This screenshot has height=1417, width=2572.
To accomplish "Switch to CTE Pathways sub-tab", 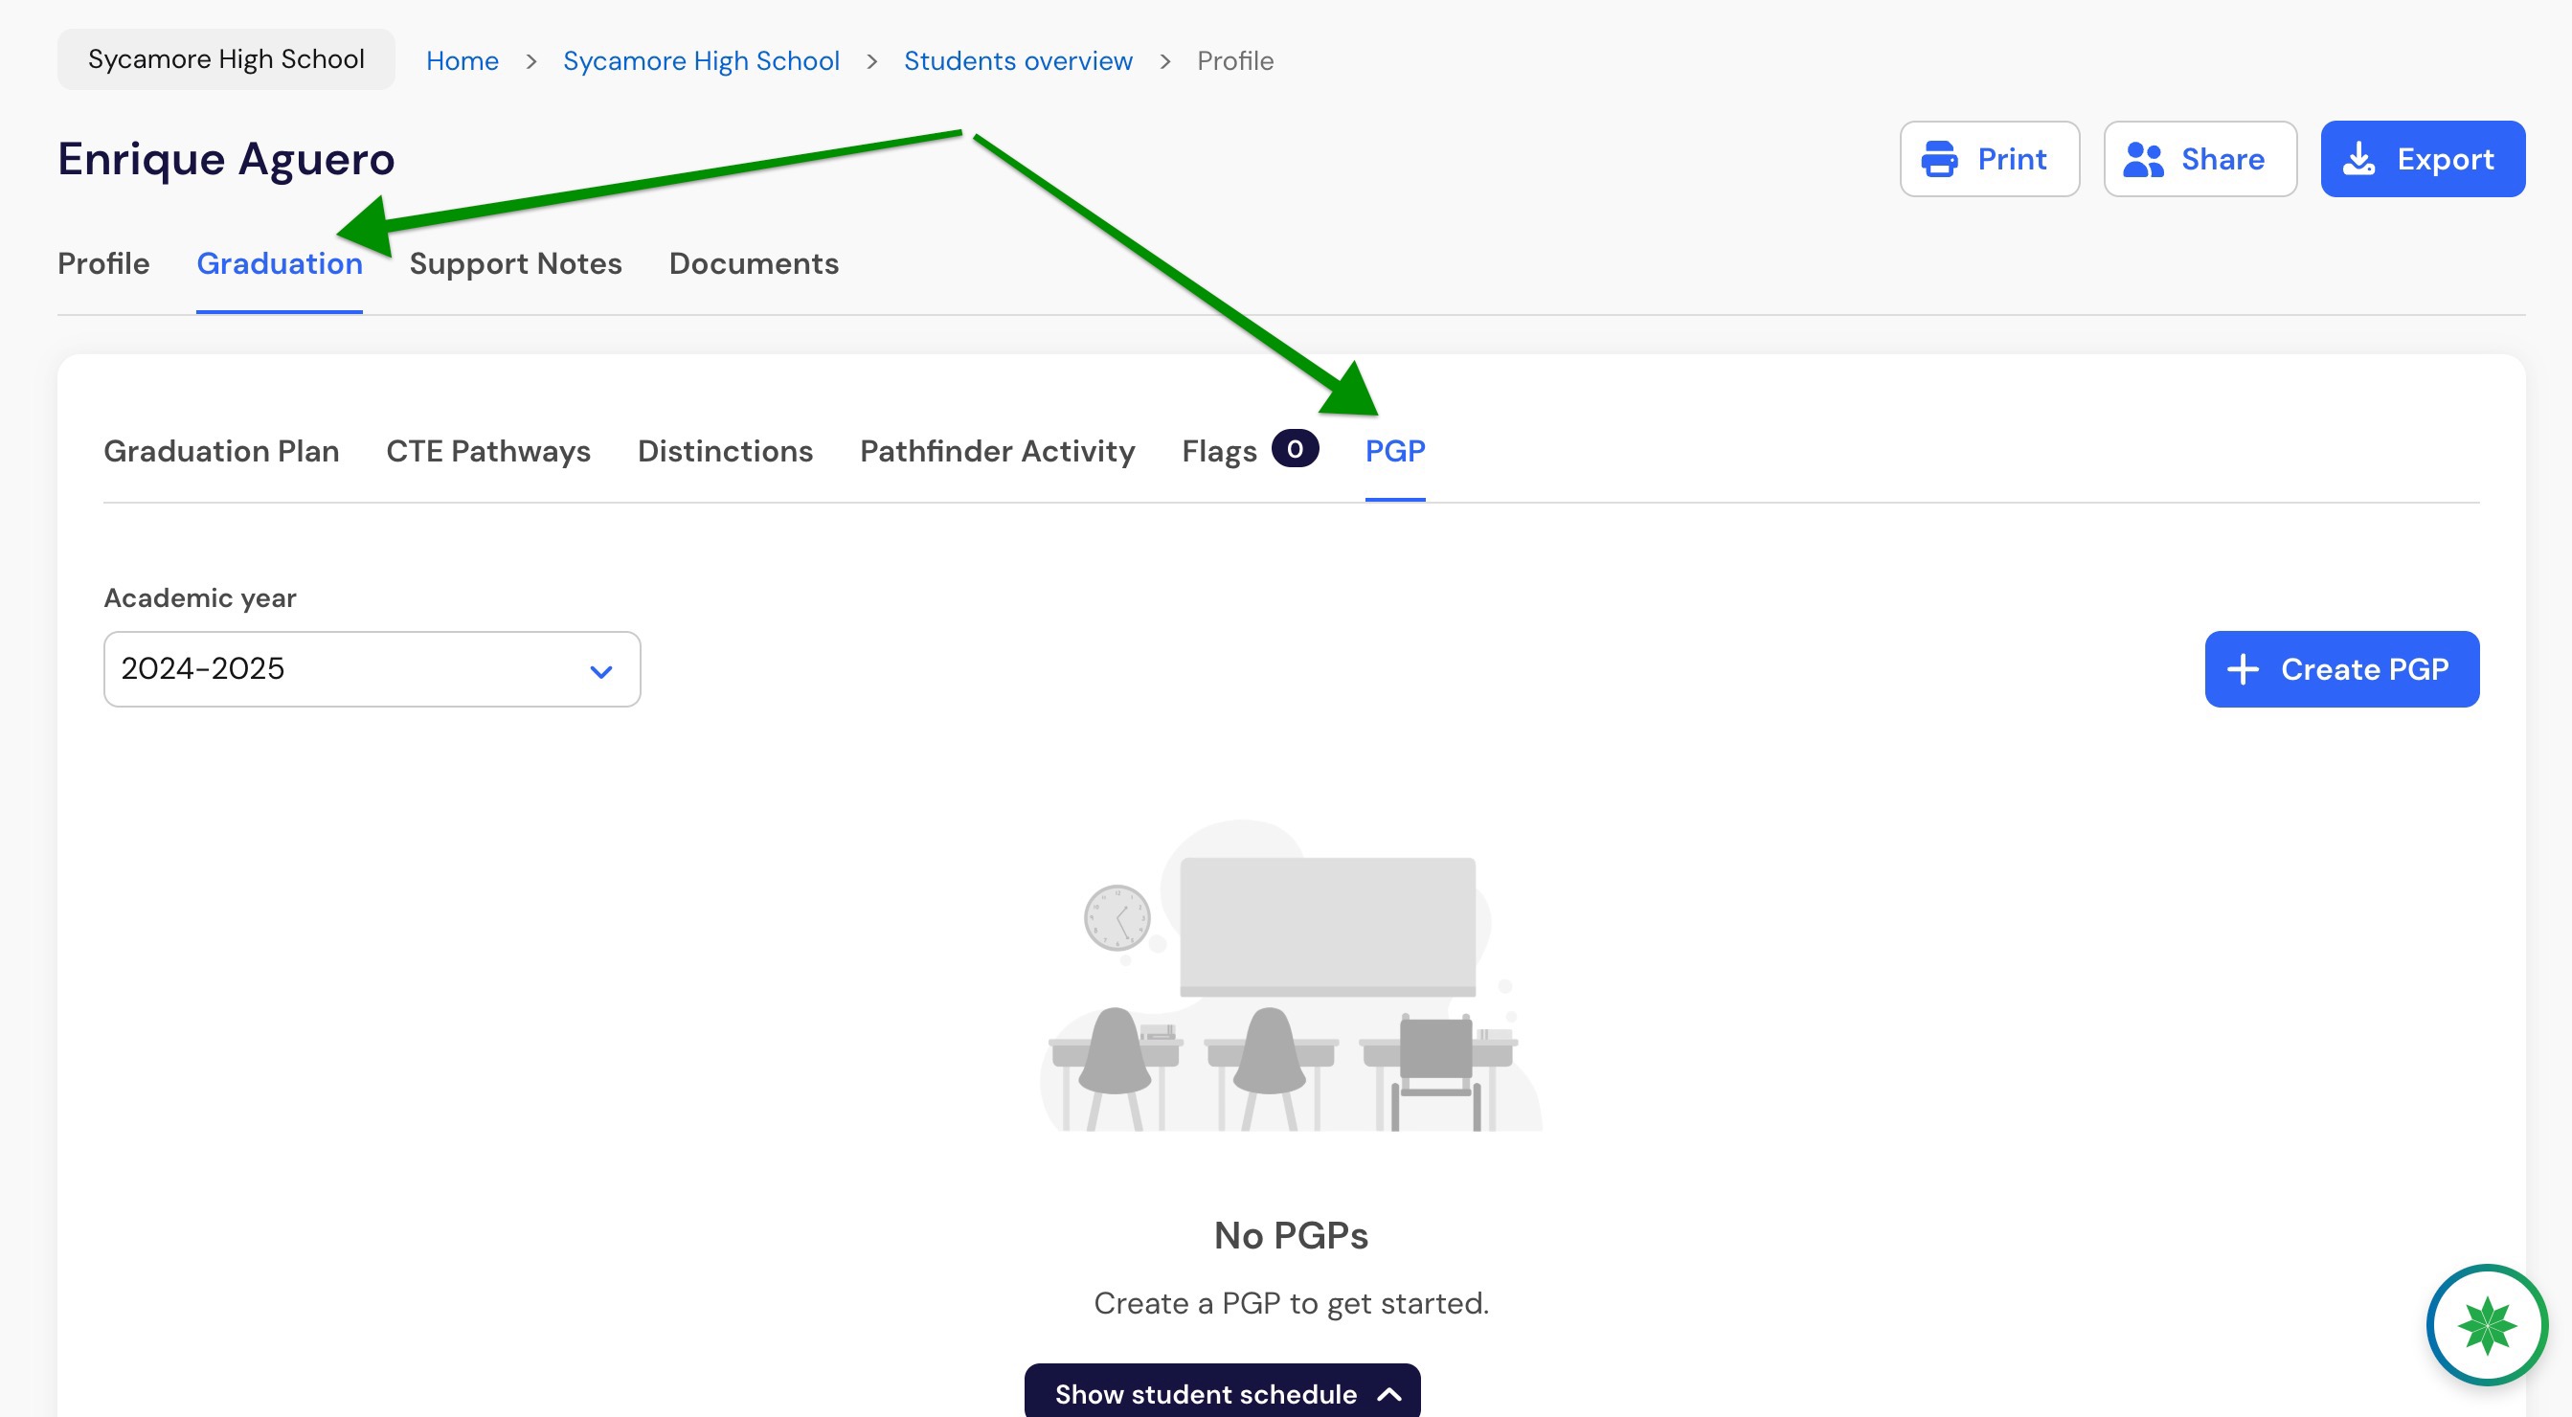I will (x=488, y=451).
